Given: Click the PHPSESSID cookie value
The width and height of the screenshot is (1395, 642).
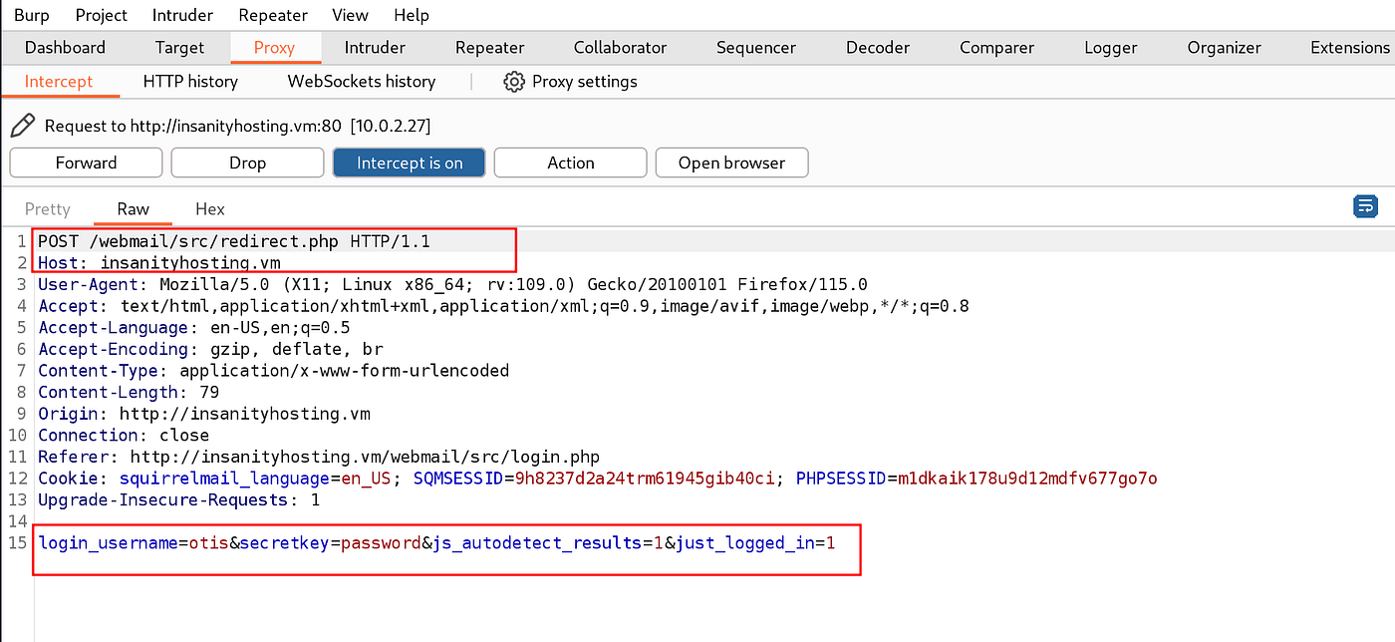Looking at the screenshot, I should tap(1027, 479).
